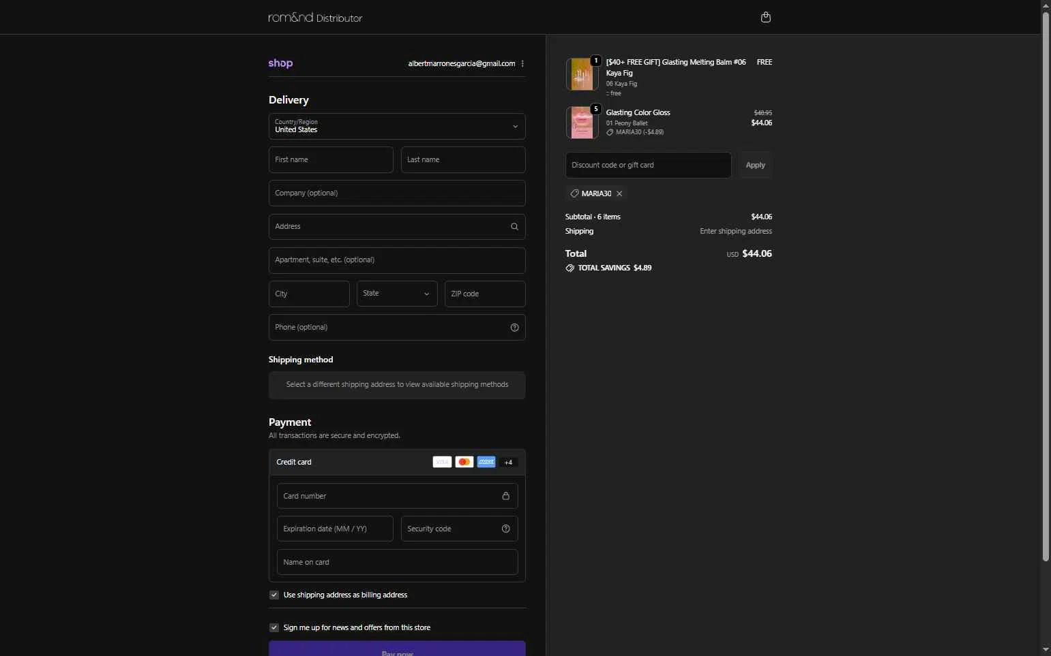Show the +4 additional card types
1051x656 pixels.
tap(508, 462)
